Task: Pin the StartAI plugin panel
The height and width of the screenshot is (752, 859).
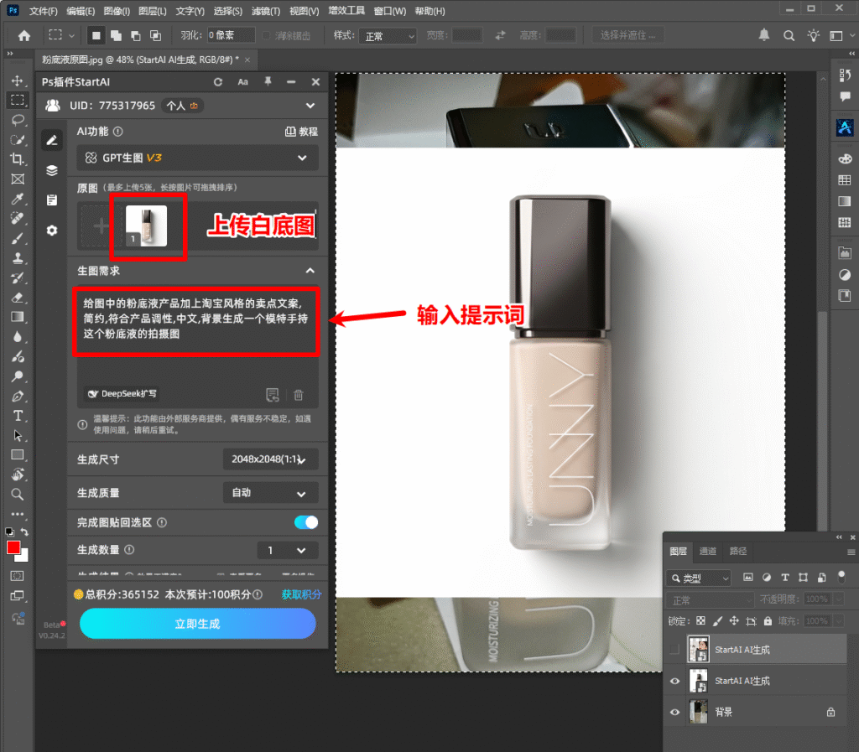Action: (268, 81)
